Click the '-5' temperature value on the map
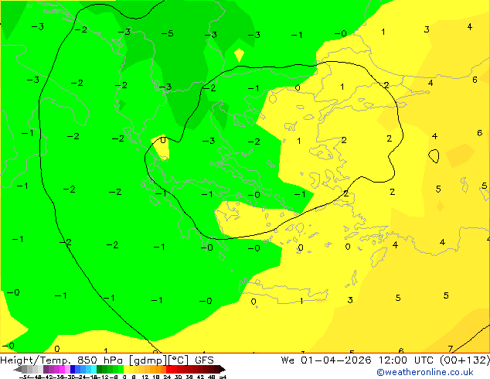This screenshot has width=490, height=379. click(x=167, y=33)
